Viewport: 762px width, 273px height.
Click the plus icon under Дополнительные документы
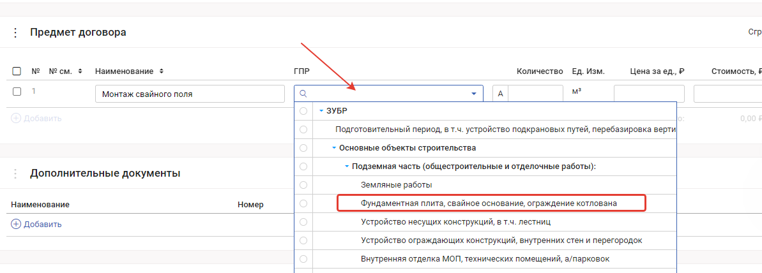(16, 224)
